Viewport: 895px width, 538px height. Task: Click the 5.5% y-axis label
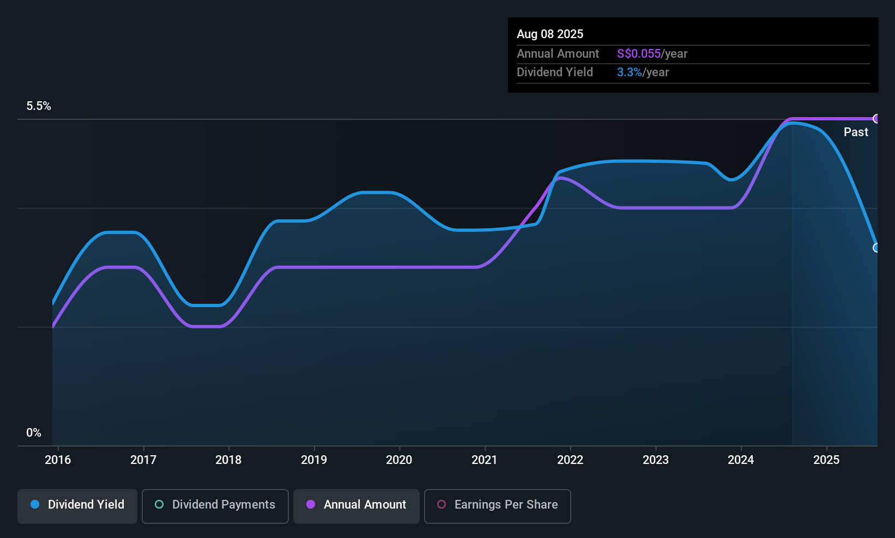pyautogui.click(x=39, y=106)
